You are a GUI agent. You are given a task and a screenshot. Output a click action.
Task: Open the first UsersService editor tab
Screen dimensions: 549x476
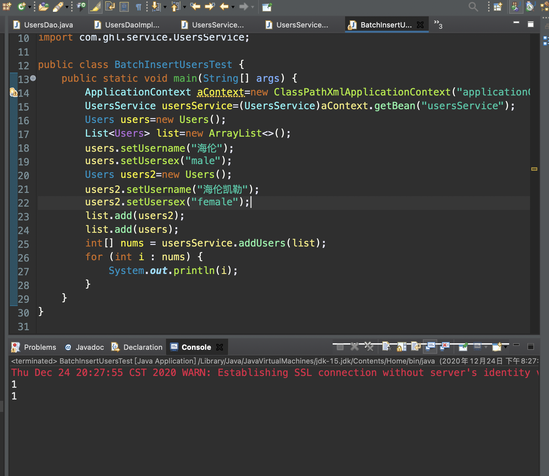[x=213, y=25]
